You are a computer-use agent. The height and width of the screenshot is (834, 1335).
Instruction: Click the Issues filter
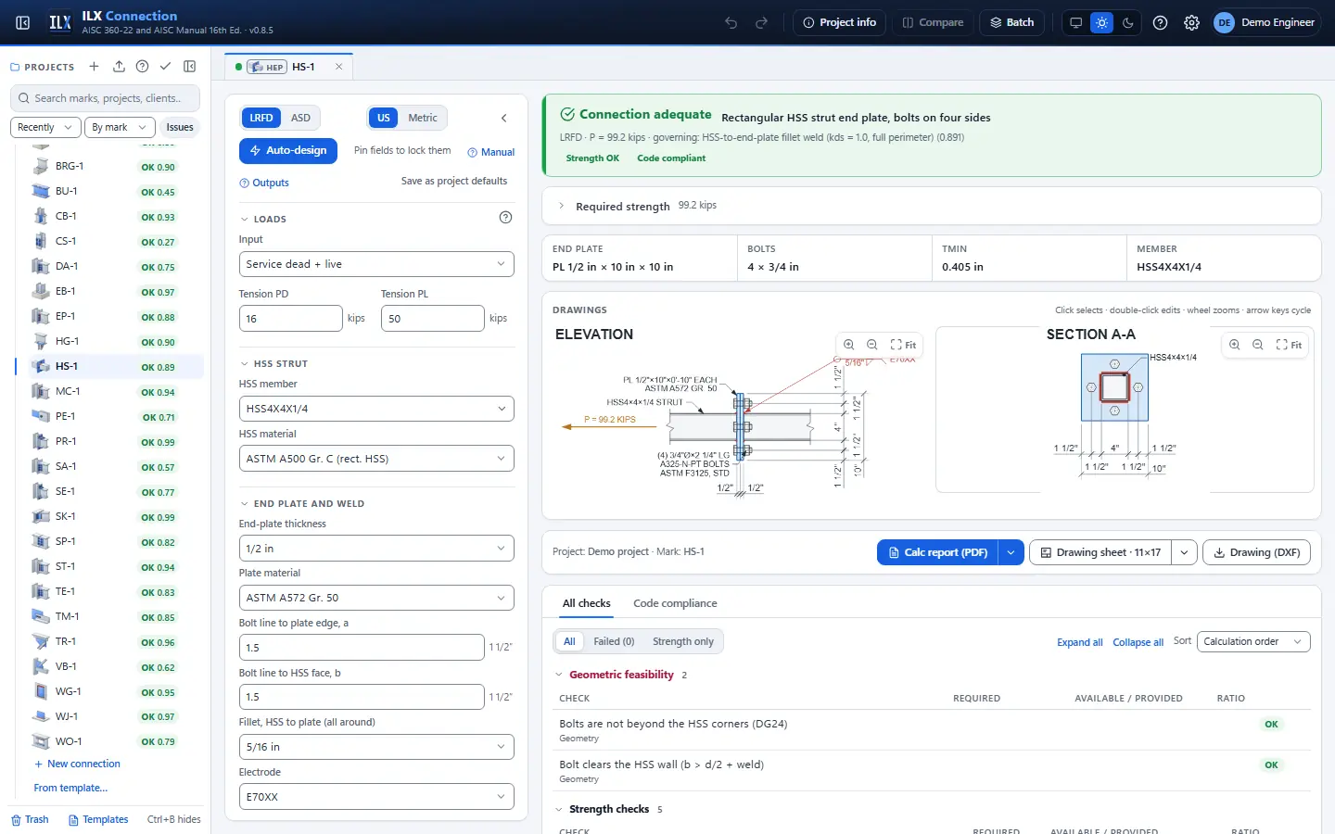tap(180, 127)
